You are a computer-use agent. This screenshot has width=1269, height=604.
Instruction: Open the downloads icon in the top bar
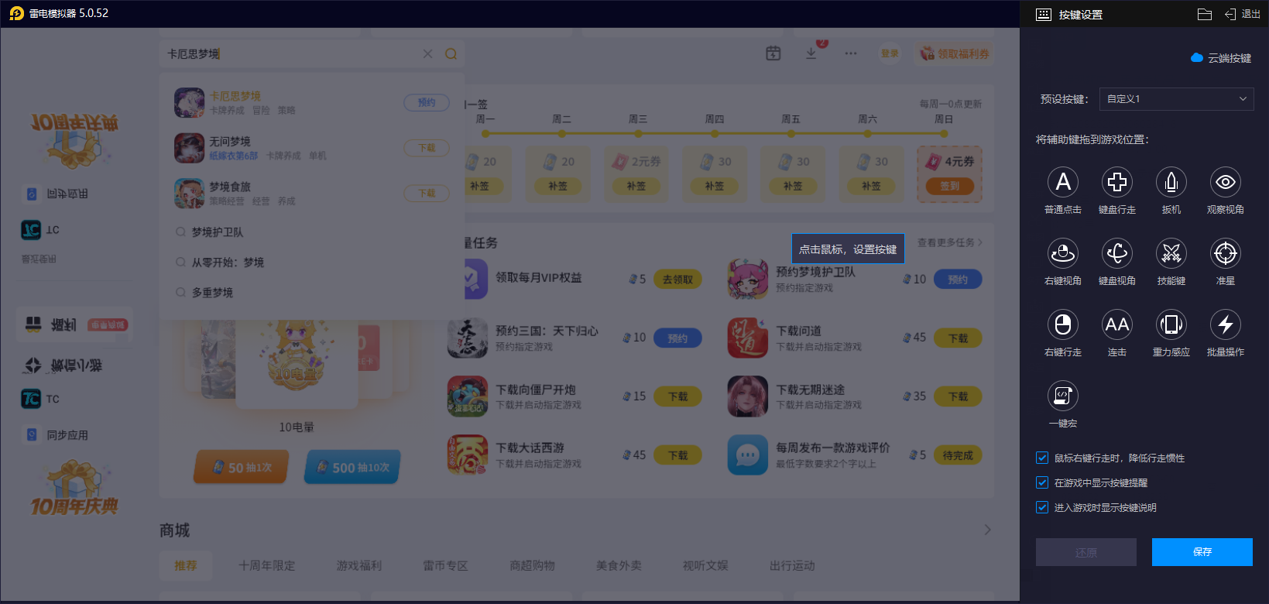click(x=811, y=53)
